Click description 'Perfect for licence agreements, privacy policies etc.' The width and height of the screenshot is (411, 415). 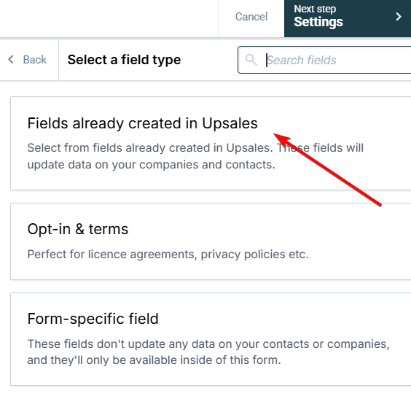point(168,255)
